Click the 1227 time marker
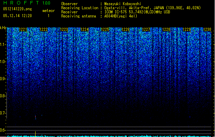Screen dimensions: 215x137 point(146,29)
